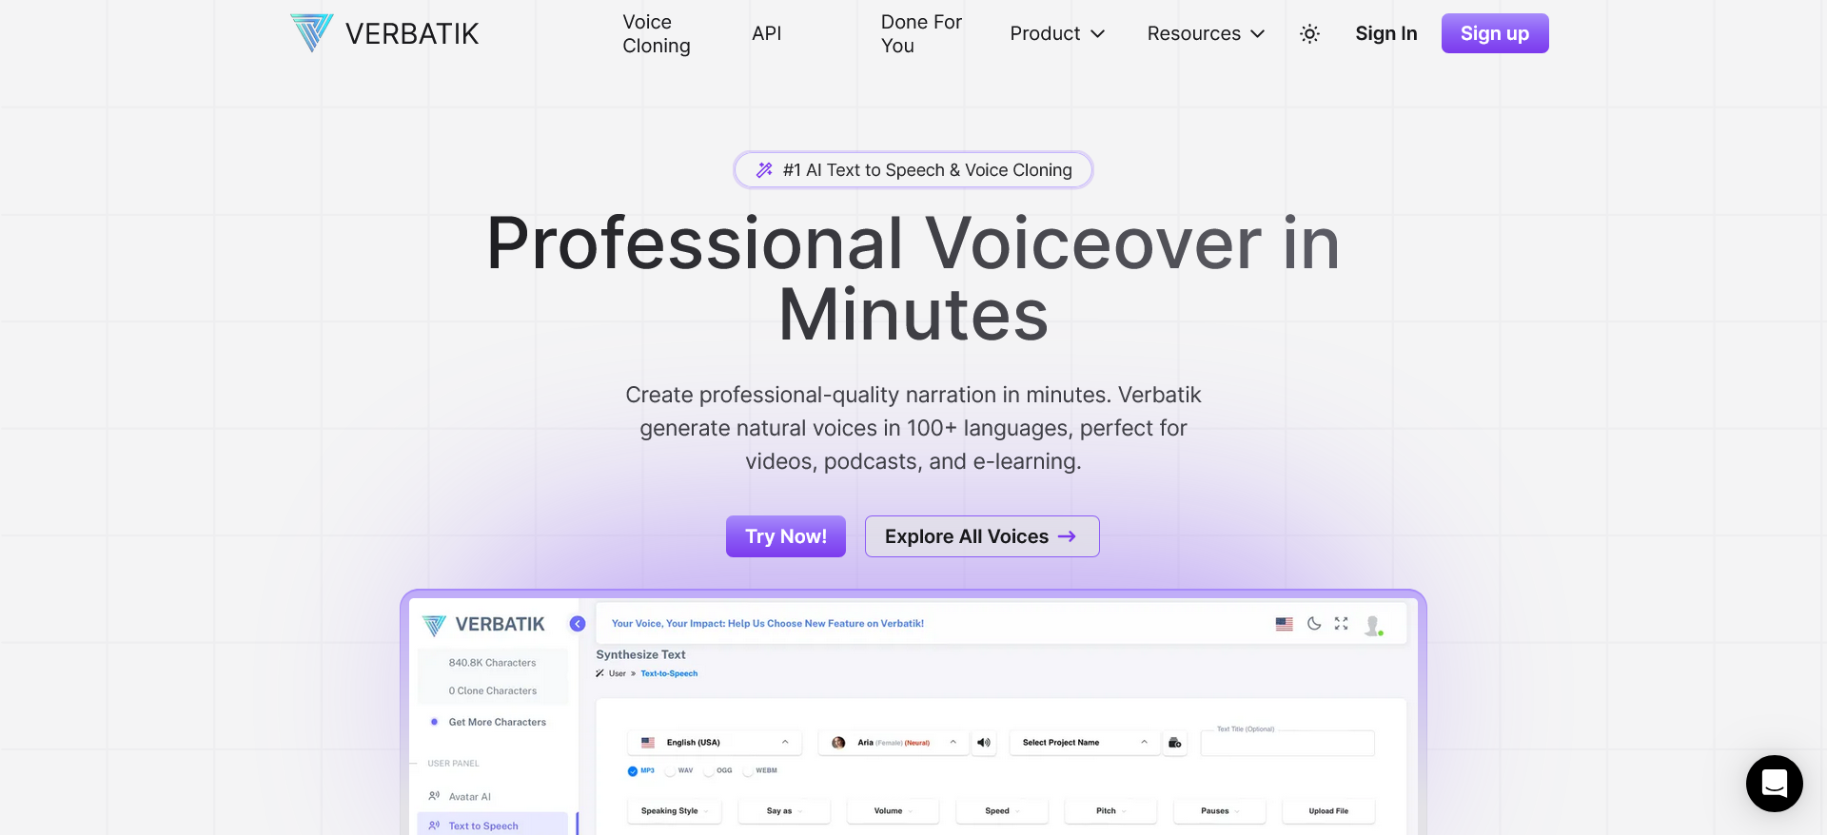Click the speaker voice preview icon next to Aria
Viewport: 1827px width, 835px height.
[984, 743]
